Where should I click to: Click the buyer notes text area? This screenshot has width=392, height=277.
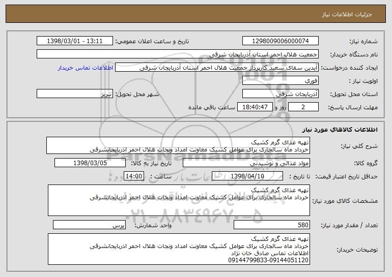179,249
